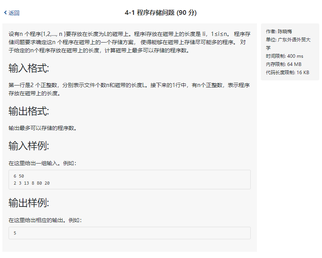This screenshot has width=322, height=258.
Task: Go back via the 返回 link
Action: click(x=14, y=13)
